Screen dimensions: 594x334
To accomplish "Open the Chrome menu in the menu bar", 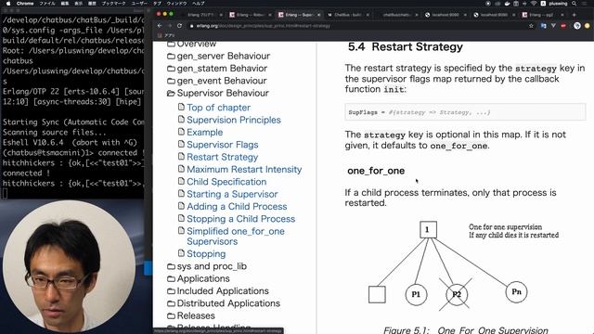I will click(25, 4).
